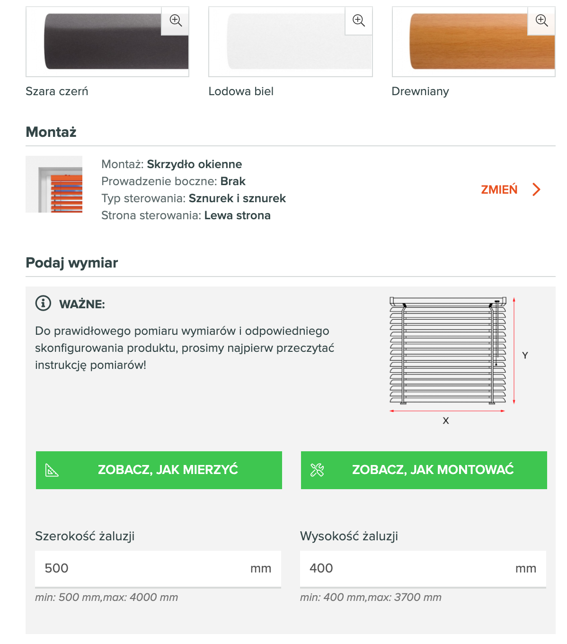
Task: Focus the Wysokość żaluzji height field
Action: (x=407, y=568)
